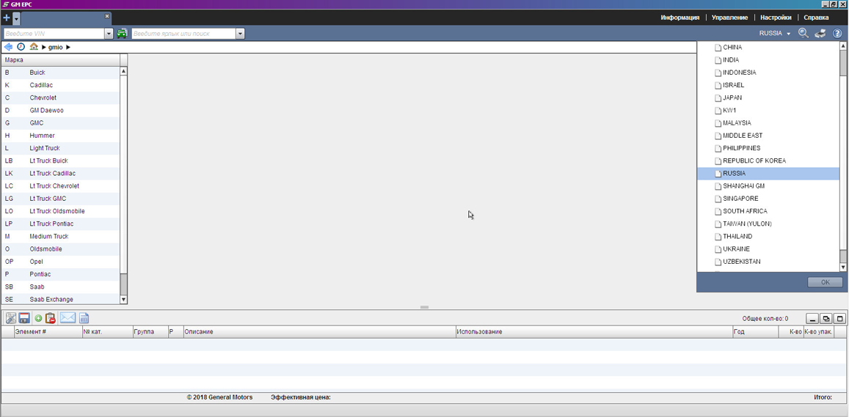Open the question mark help icon
Image resolution: width=849 pixels, height=417 pixels.
coord(837,34)
